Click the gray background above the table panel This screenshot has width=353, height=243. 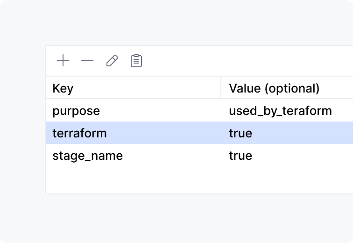coord(187,23)
